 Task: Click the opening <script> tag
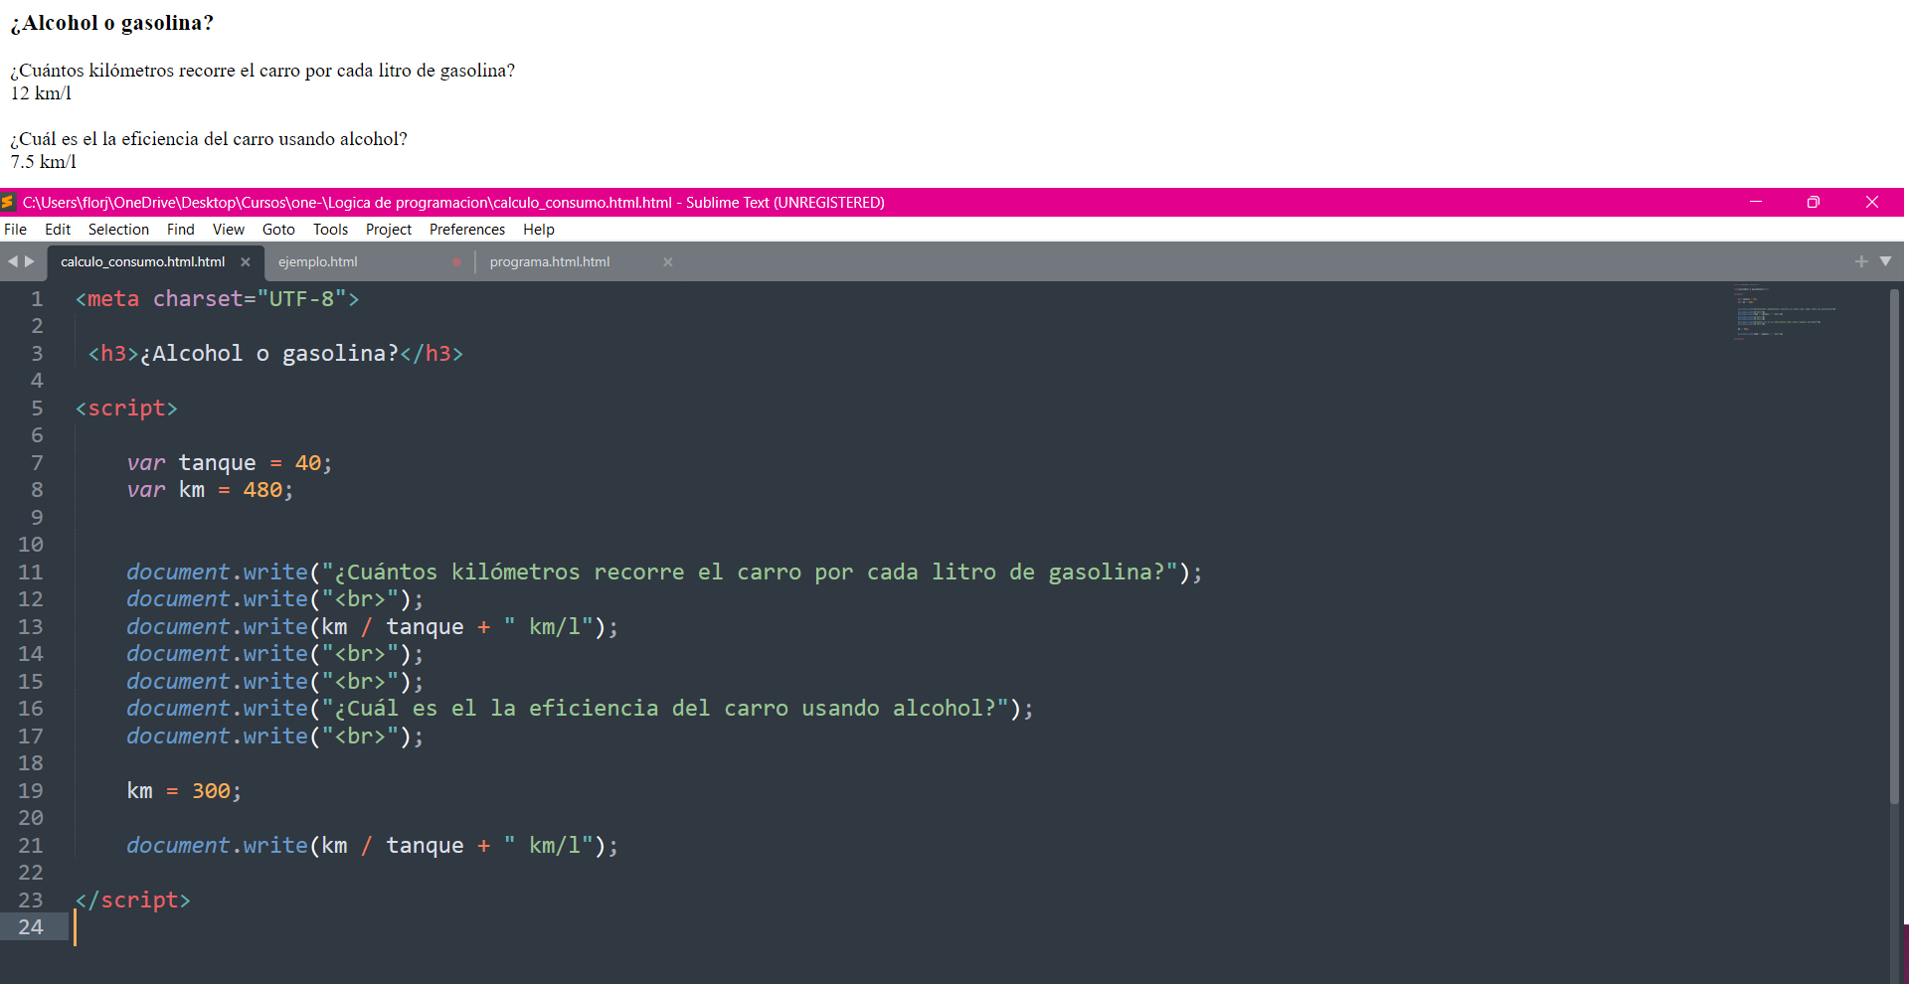pyautogui.click(x=126, y=409)
